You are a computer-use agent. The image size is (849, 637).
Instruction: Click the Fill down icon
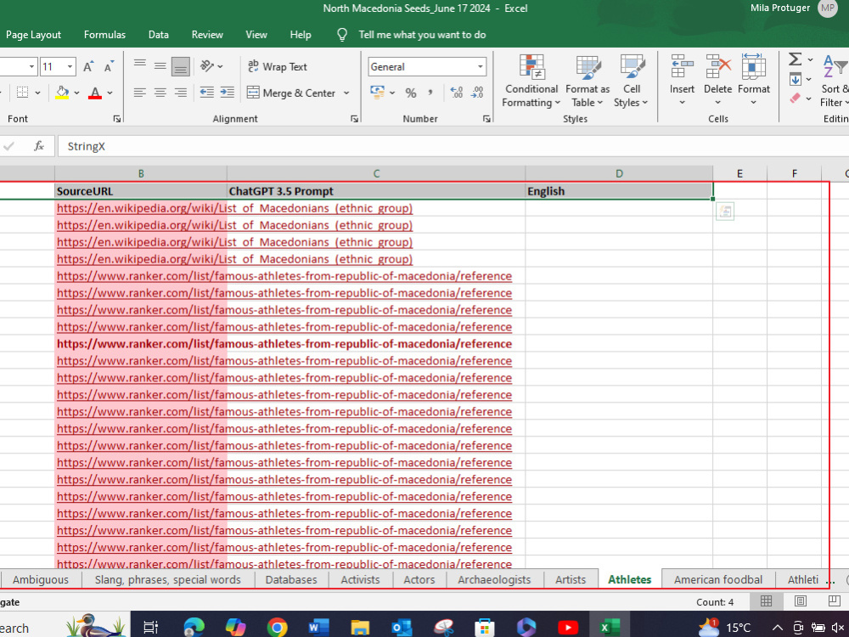[795, 80]
